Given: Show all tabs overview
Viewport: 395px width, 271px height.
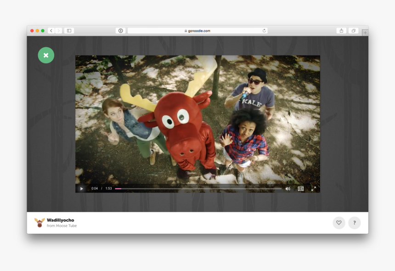Looking at the screenshot, I should tap(354, 31).
